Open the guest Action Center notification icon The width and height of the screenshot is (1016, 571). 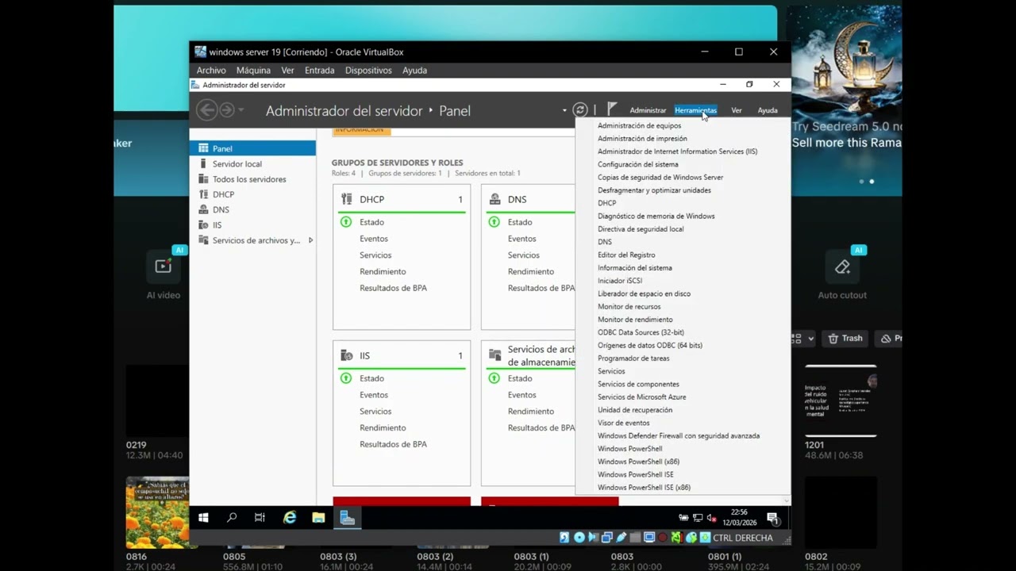pyautogui.click(x=773, y=519)
